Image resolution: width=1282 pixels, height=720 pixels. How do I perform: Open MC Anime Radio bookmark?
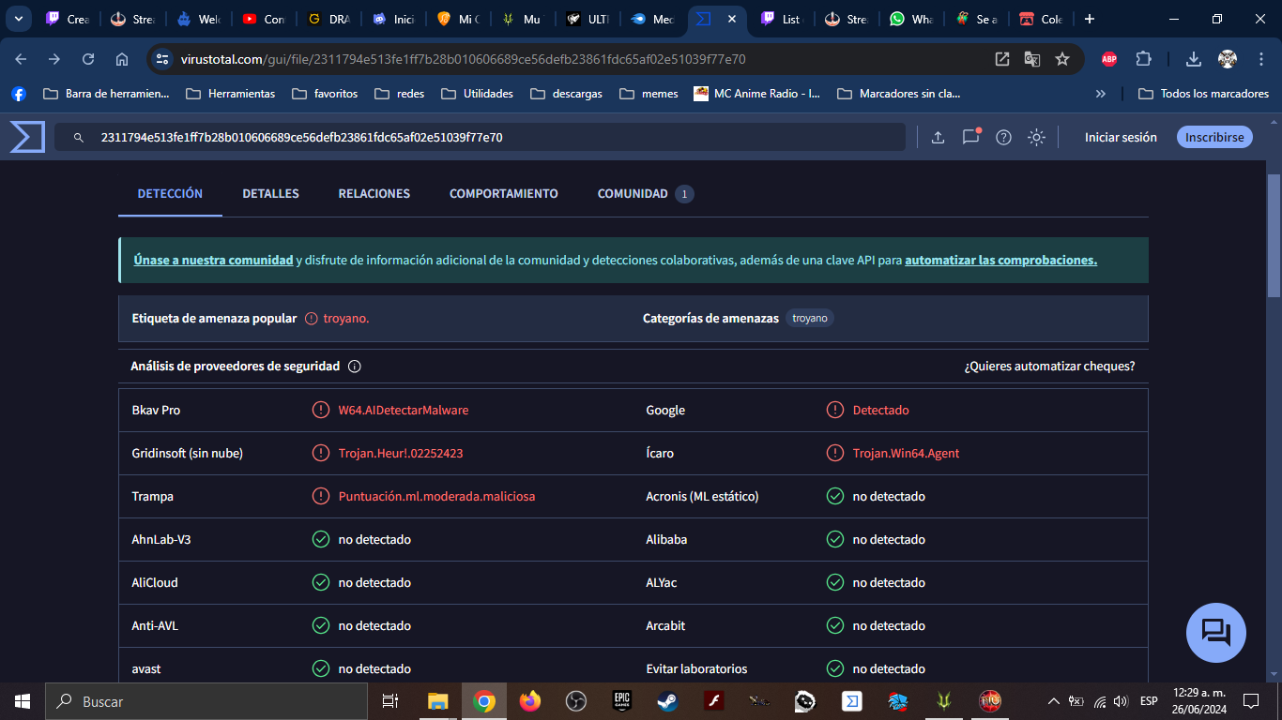pos(757,94)
